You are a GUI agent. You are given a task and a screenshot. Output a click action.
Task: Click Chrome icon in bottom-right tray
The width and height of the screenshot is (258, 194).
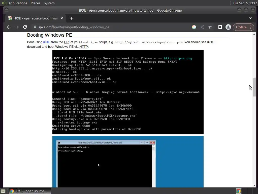(x=239, y=191)
